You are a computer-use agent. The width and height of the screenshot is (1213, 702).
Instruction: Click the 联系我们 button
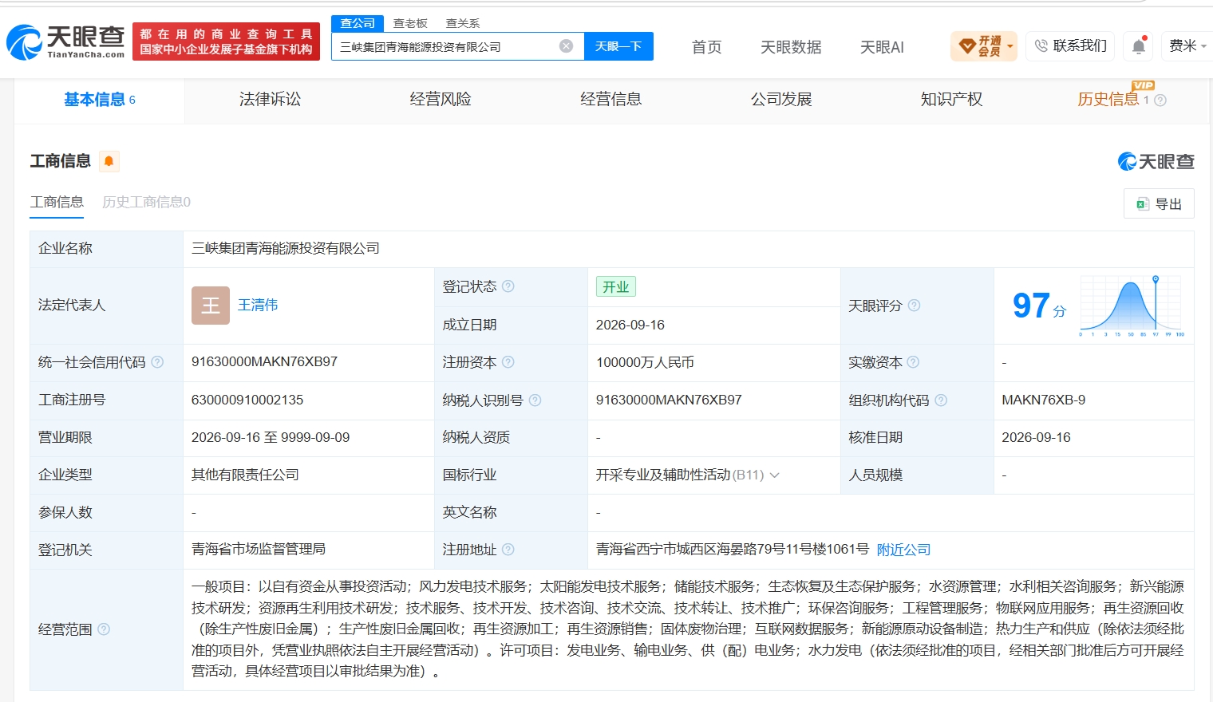(1070, 46)
